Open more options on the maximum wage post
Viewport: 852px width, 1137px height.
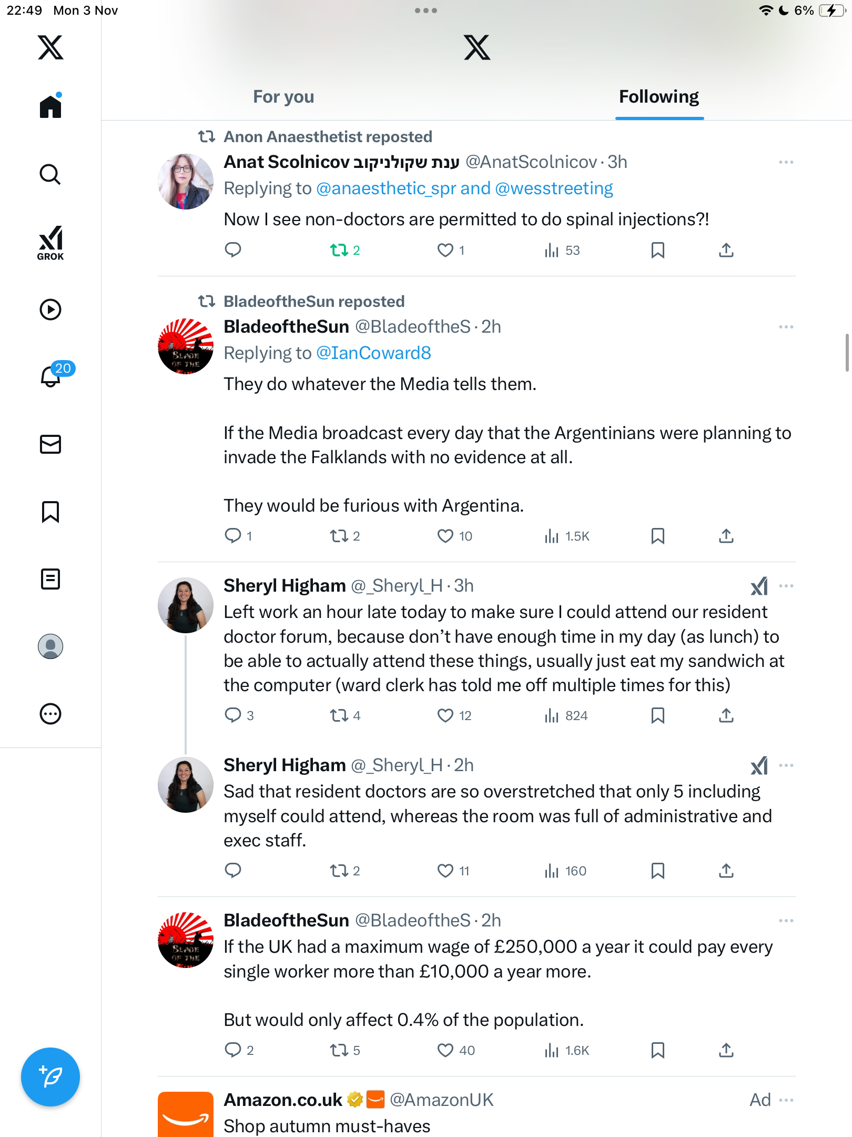[786, 921]
